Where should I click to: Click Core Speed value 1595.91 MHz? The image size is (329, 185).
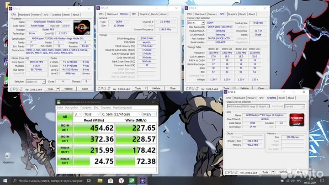pyautogui.click(x=36, y=62)
